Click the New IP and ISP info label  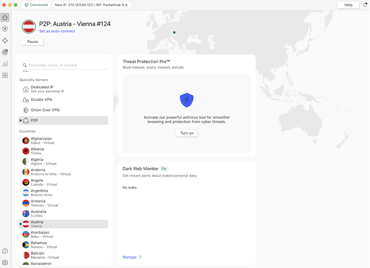(92, 5)
